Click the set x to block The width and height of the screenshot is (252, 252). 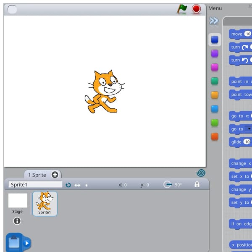coord(240,176)
